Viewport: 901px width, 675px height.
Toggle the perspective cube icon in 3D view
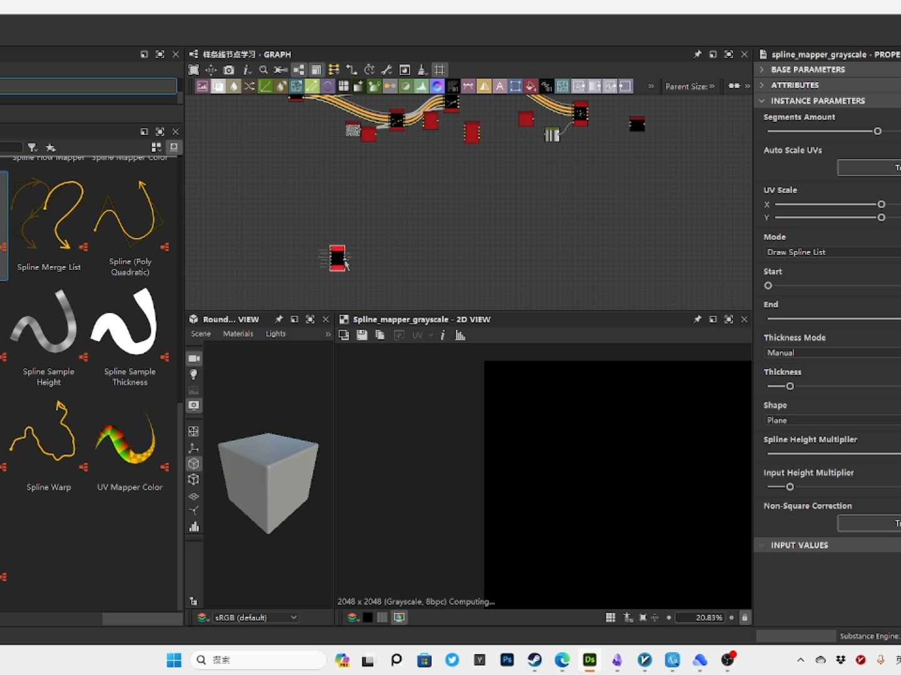pyautogui.click(x=194, y=464)
